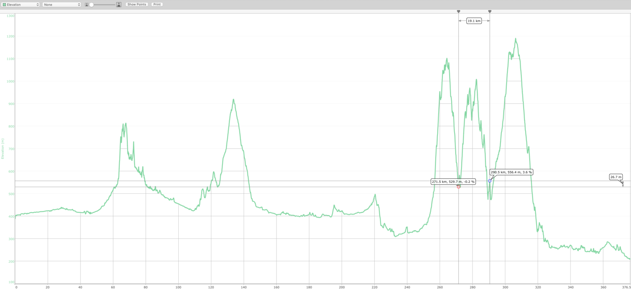Click the zoom slider knob
631x291 pixels.
(x=91, y=5)
